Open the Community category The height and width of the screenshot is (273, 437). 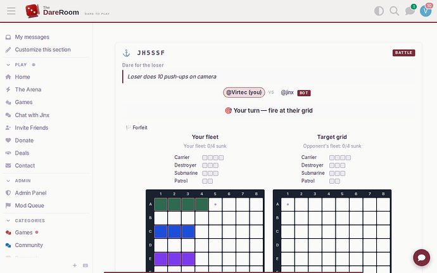pos(28,245)
